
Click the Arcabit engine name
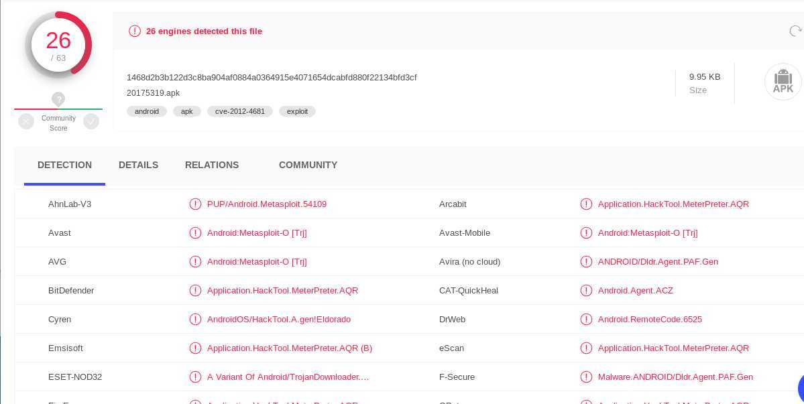tap(453, 204)
